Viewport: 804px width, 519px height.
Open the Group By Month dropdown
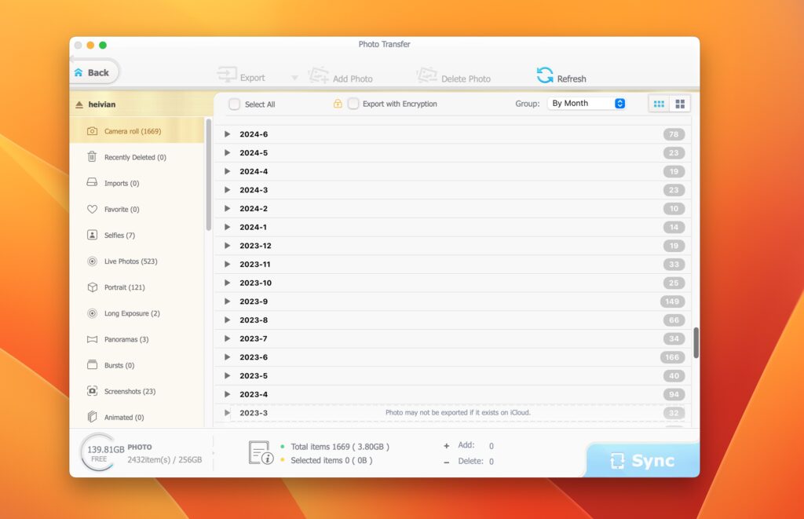click(x=587, y=102)
